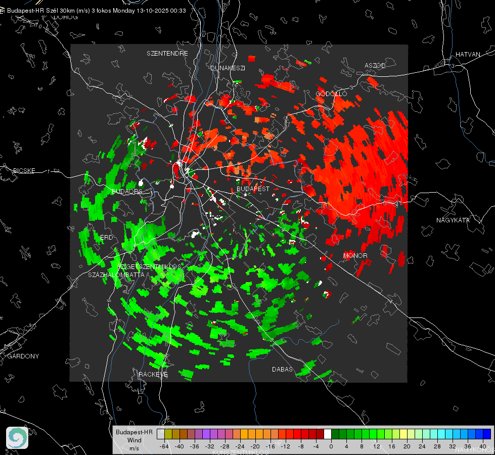Click the ASZÓD town label
This screenshot has height=455, width=495.
(375, 65)
